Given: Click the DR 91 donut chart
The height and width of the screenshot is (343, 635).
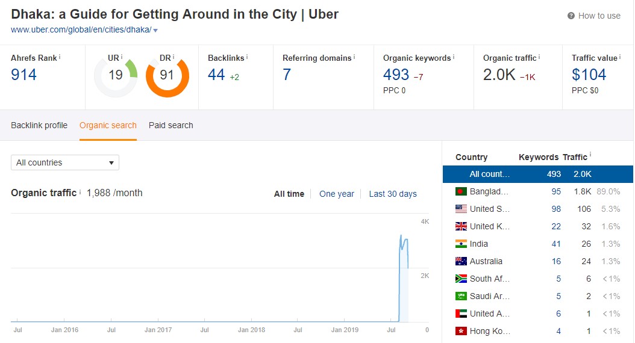Looking at the screenshot, I should (167, 76).
